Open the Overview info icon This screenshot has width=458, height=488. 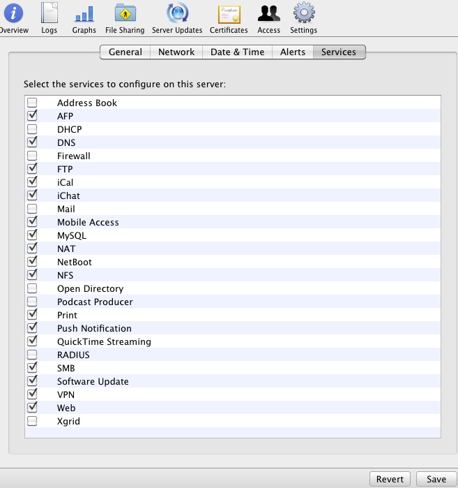(x=13, y=13)
